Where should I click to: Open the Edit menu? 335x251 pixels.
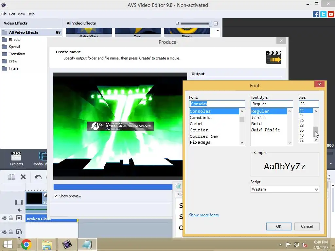[x=12, y=14]
